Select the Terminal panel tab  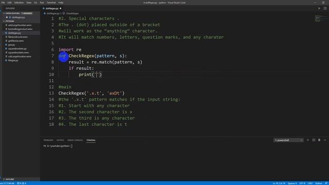point(91,140)
